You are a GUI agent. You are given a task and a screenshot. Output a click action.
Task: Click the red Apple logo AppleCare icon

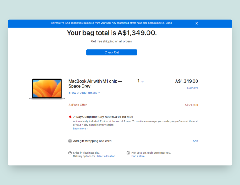click(70, 117)
